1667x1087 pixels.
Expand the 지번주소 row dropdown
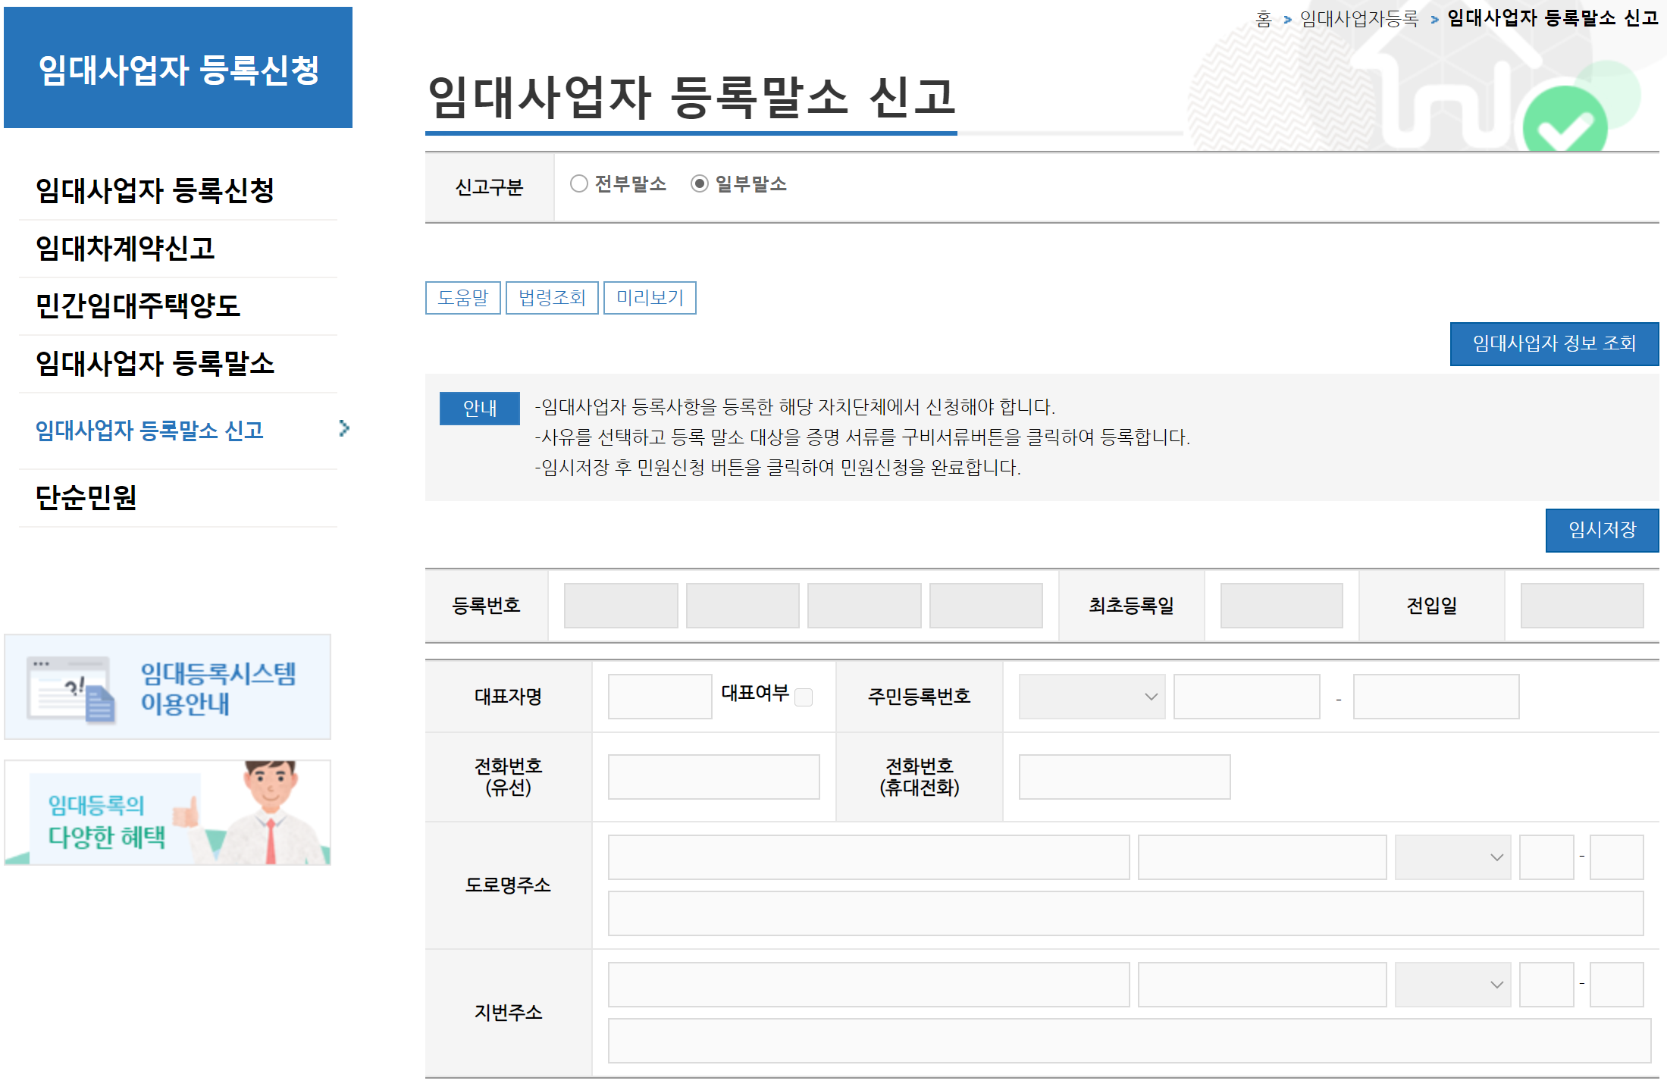tap(1452, 985)
